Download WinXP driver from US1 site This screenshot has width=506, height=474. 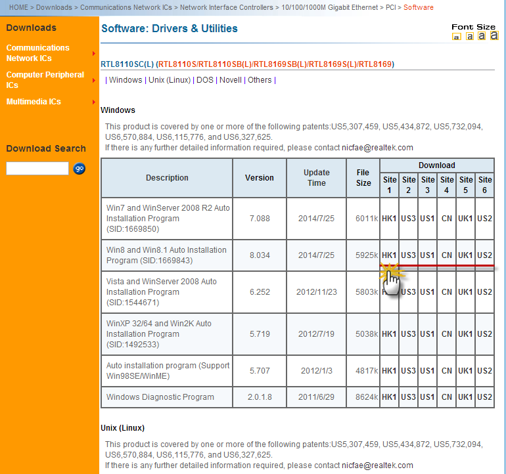click(427, 334)
